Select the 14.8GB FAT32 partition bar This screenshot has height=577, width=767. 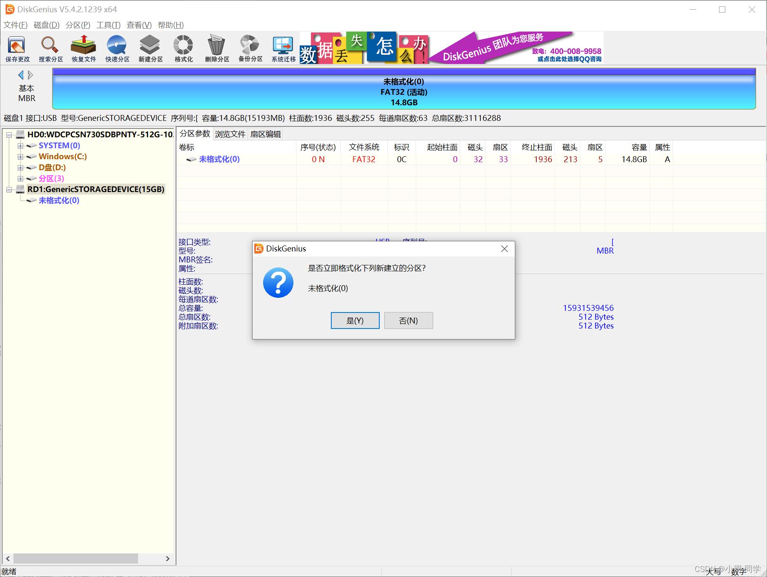pos(404,89)
